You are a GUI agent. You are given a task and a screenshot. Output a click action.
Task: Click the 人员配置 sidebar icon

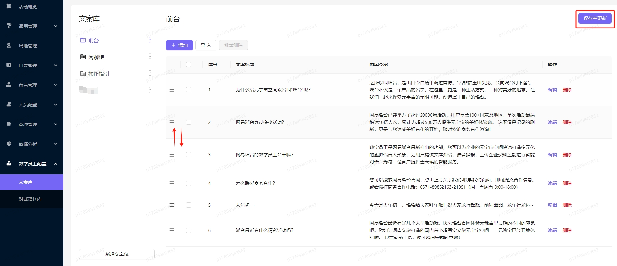[x=9, y=104]
